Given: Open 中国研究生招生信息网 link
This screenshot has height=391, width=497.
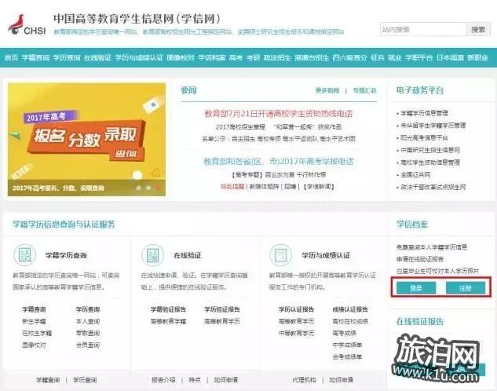Looking at the screenshot, I should [x=430, y=150].
